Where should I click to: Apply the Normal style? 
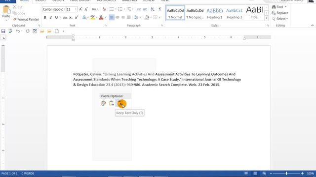175,13
